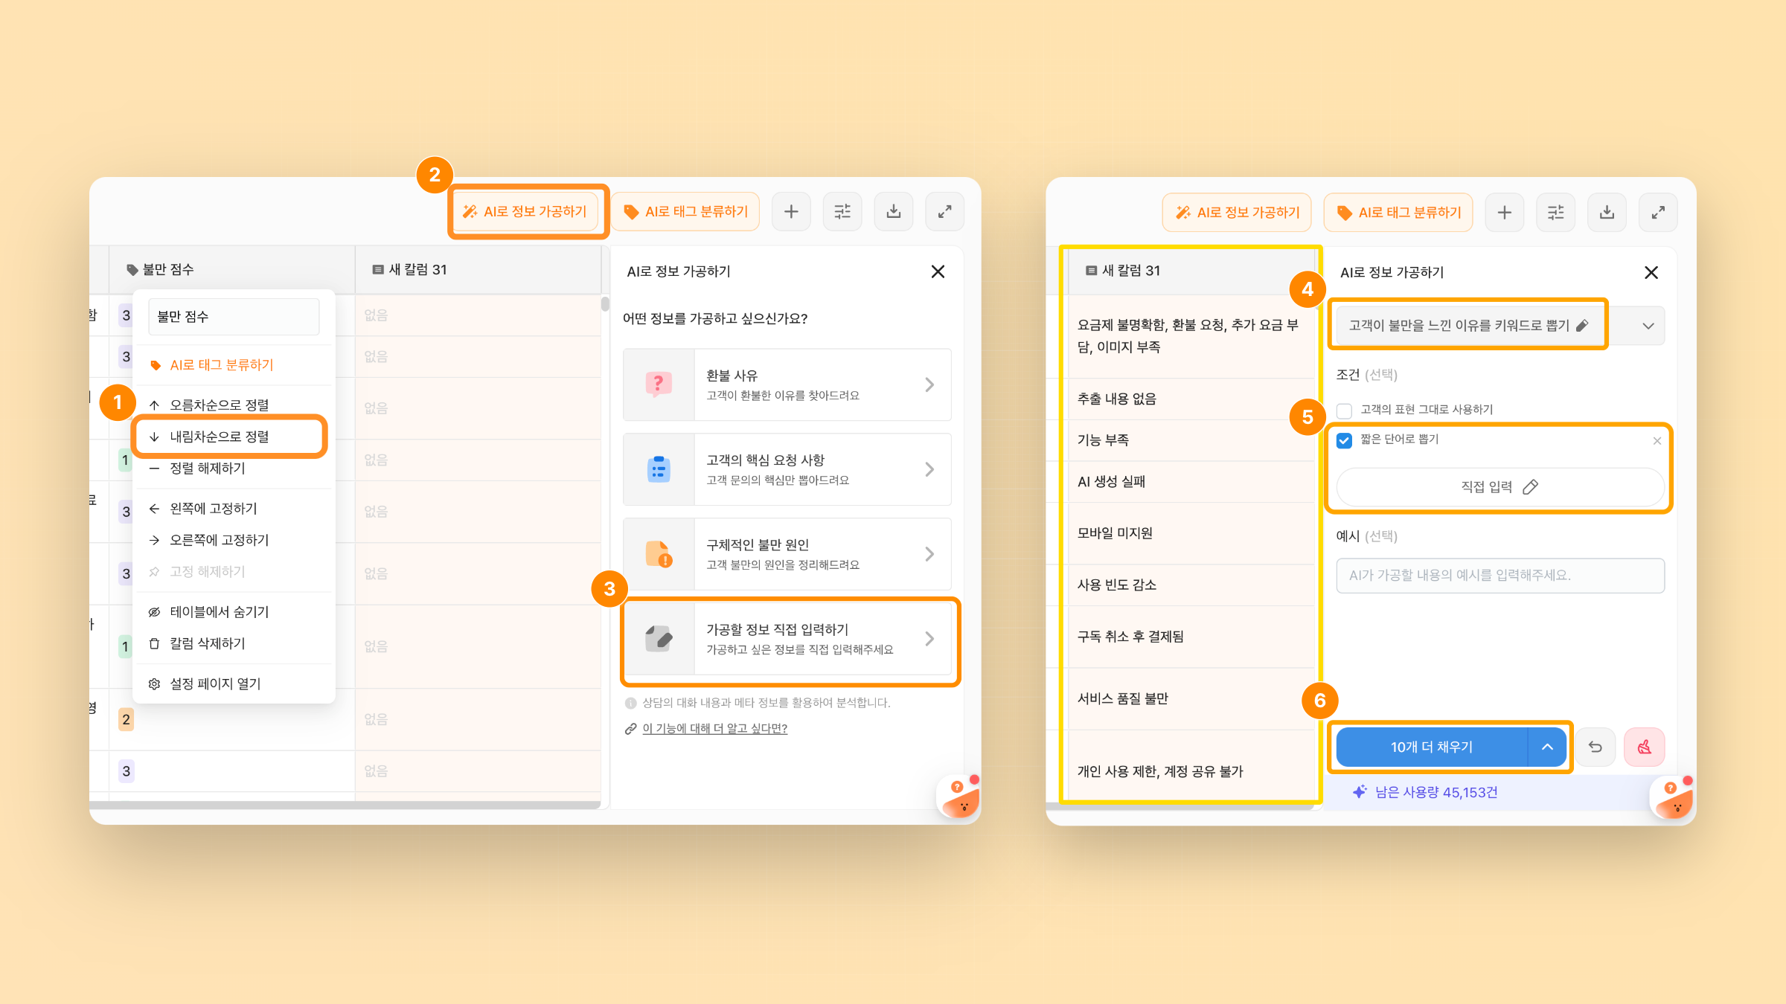Remove the '짧은 단어로 뽑기' condition with X
The height and width of the screenshot is (1004, 1786).
pyautogui.click(x=1657, y=441)
